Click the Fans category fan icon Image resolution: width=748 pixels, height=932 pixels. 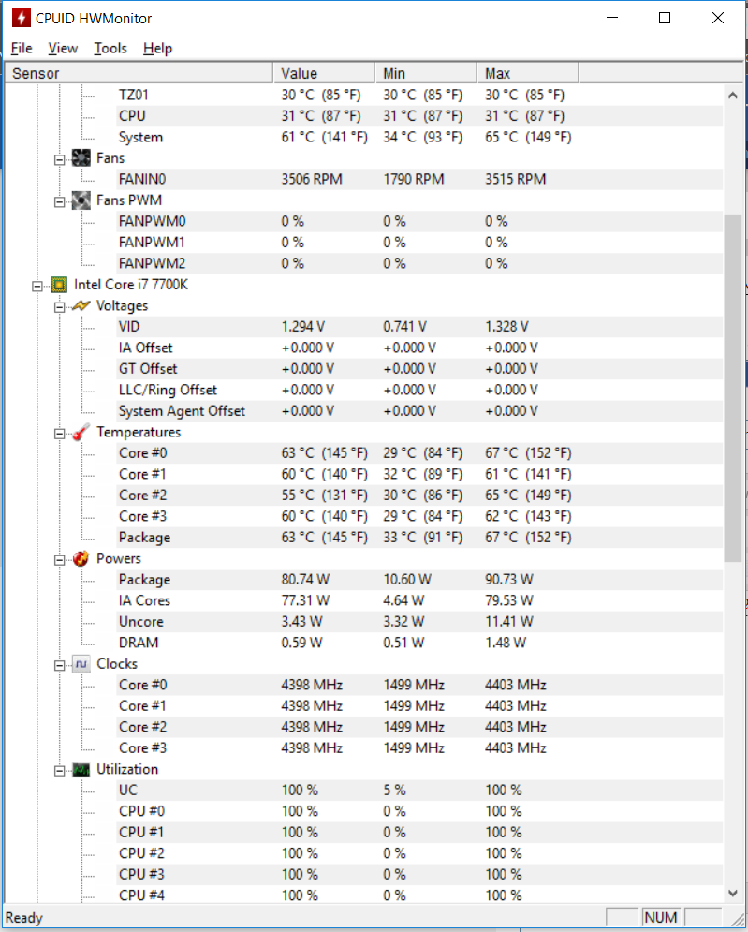(x=81, y=158)
